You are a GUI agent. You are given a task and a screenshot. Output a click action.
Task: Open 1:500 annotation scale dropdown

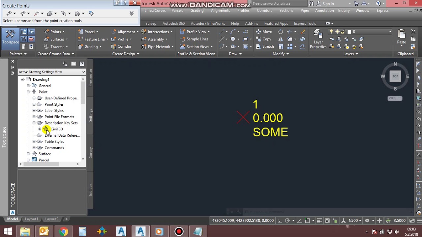(x=355, y=221)
